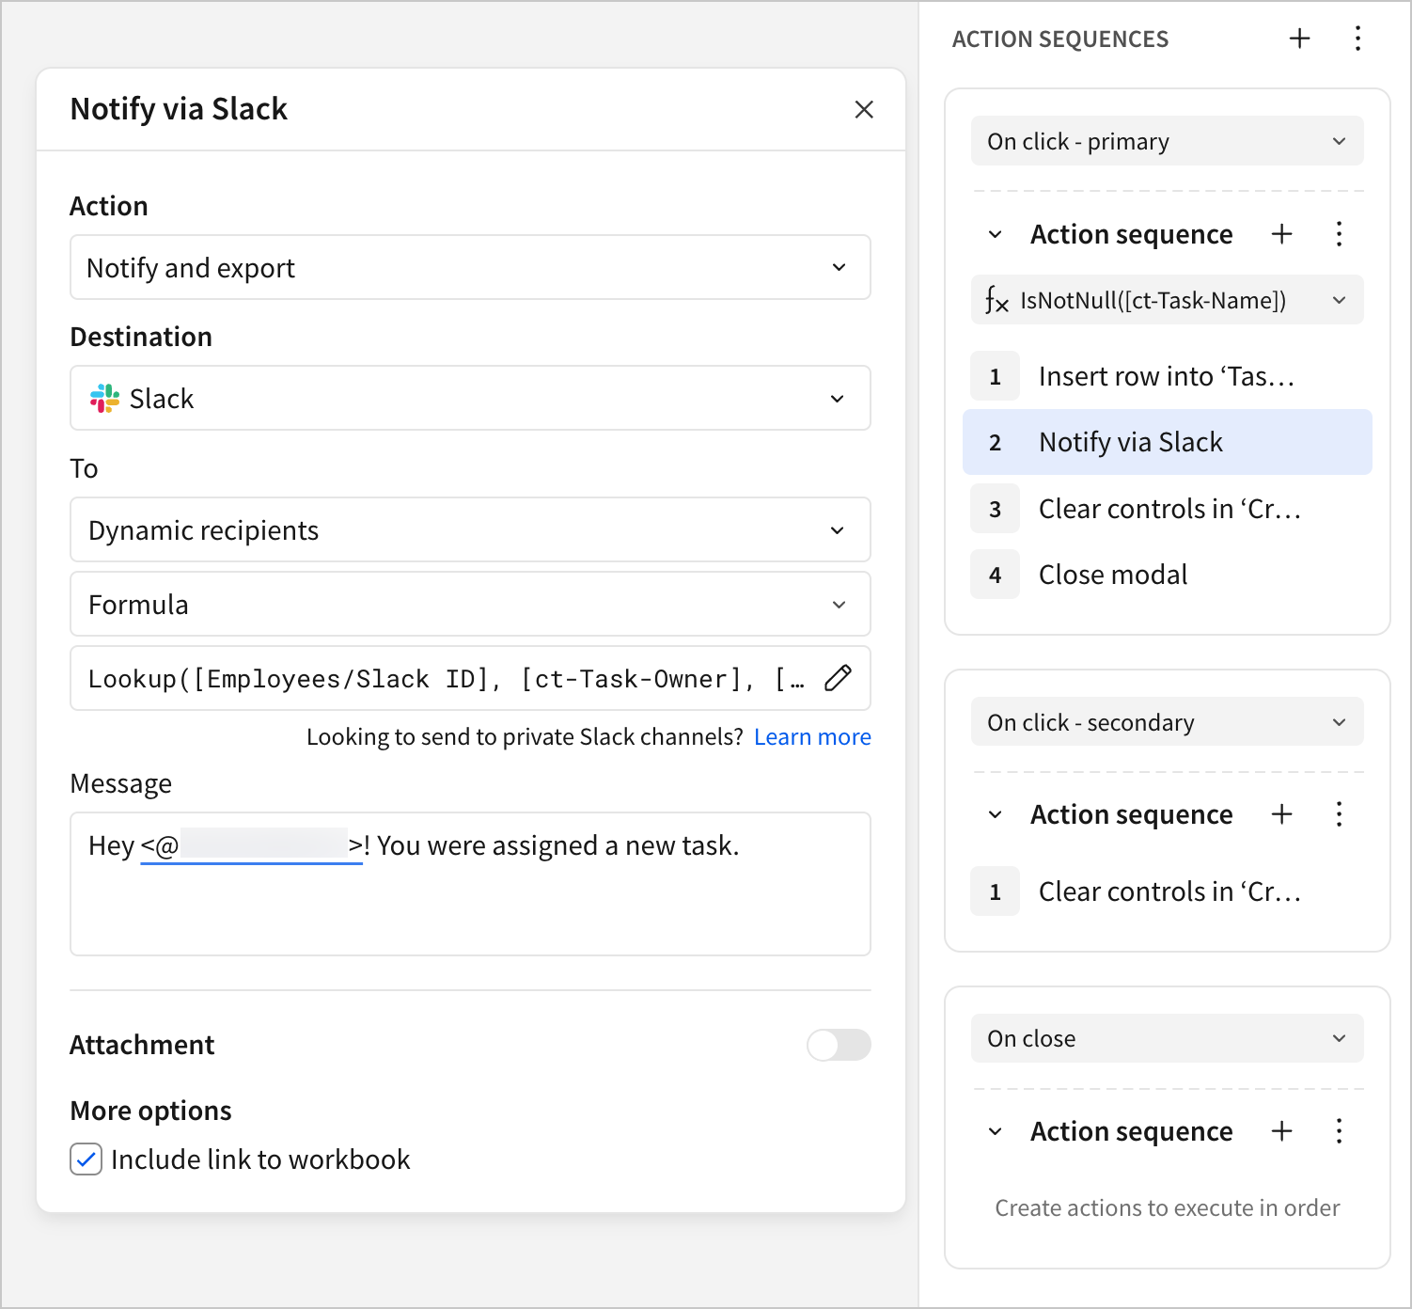This screenshot has width=1412, height=1309.
Task: Collapse the primary Action sequence chevron
Action: pyautogui.click(x=996, y=234)
